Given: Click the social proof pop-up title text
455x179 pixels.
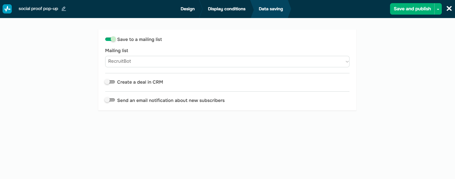Looking at the screenshot, I should point(38,9).
